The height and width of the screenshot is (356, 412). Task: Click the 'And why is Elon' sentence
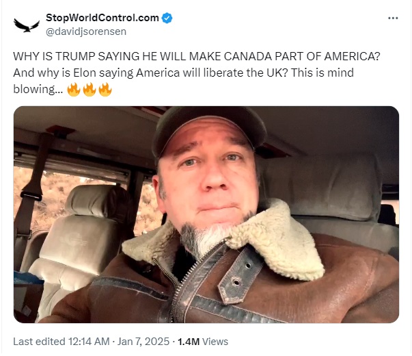tap(183, 73)
